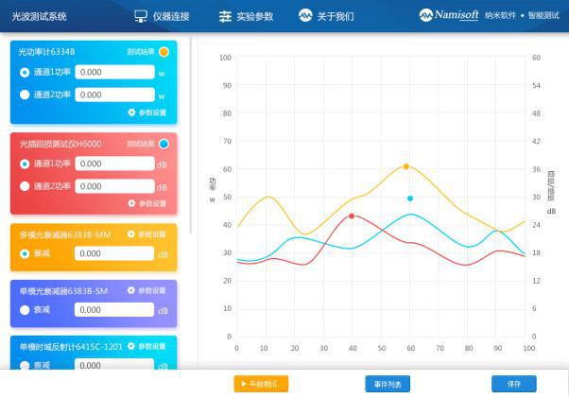Open 参数设置 link in 光插回损测试仪H6000 card
The height and width of the screenshot is (398, 569).
[152, 203]
